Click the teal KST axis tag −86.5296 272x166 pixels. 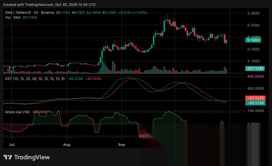coord(255,103)
